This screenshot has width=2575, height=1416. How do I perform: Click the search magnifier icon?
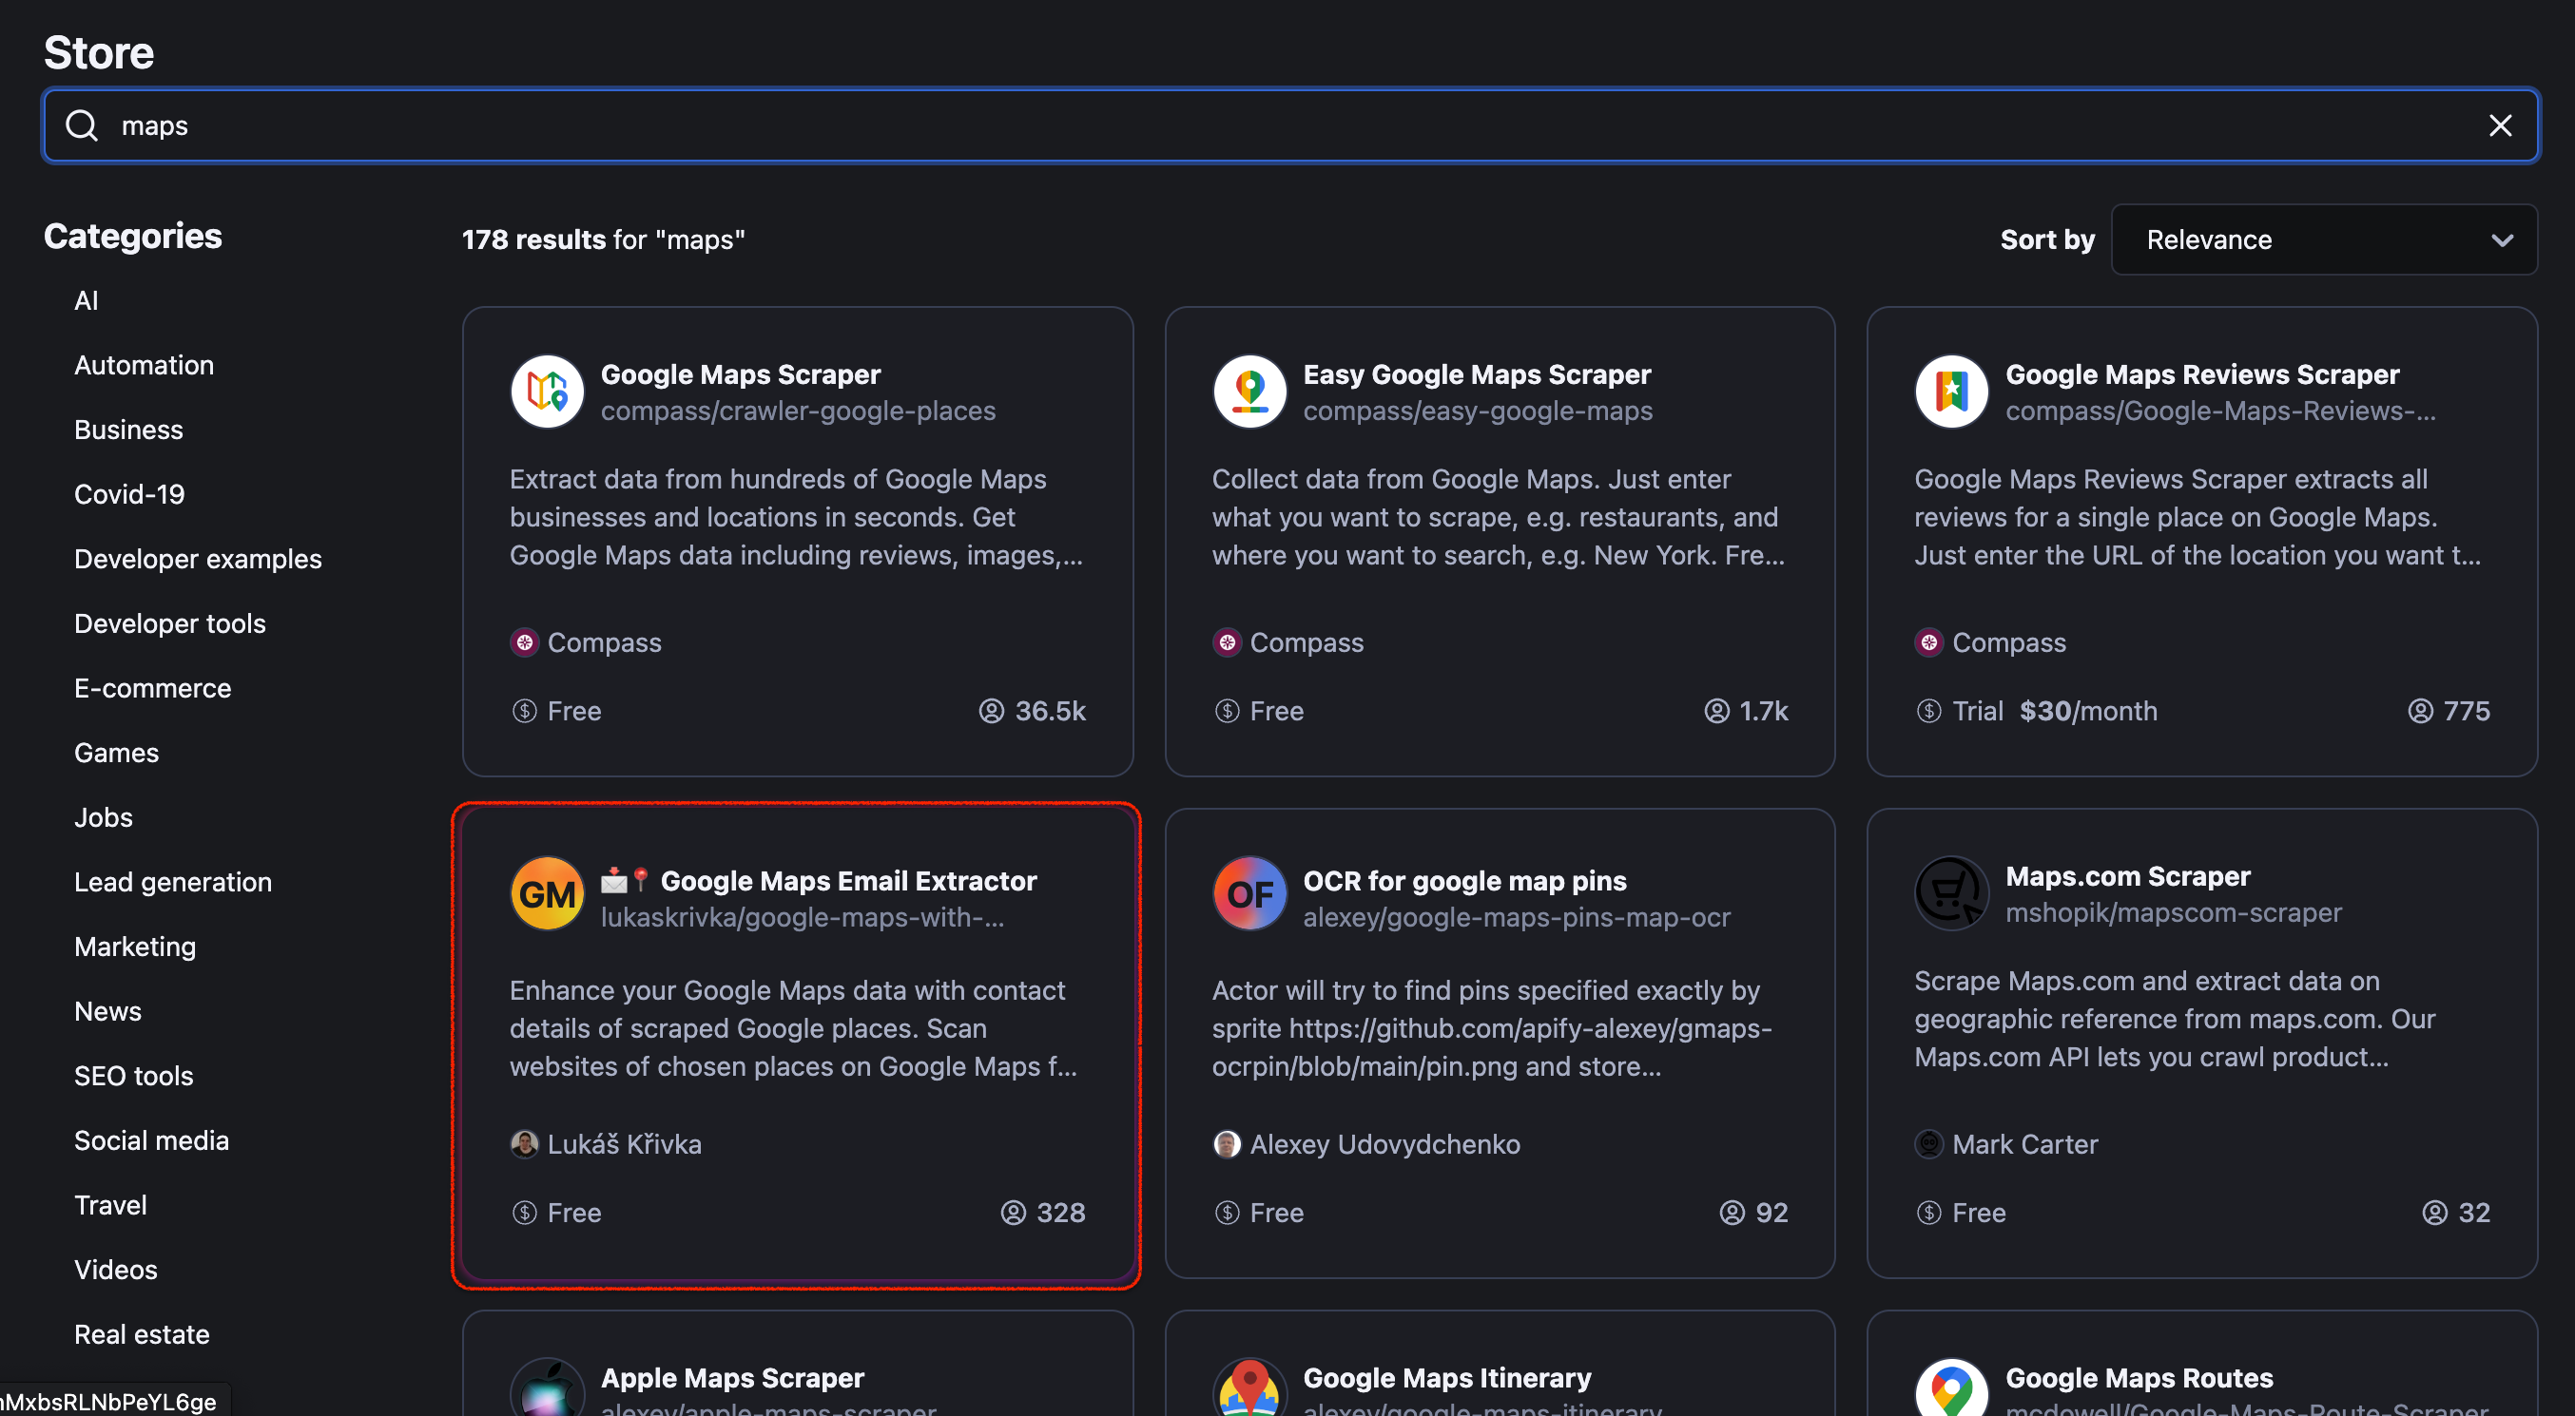82,124
